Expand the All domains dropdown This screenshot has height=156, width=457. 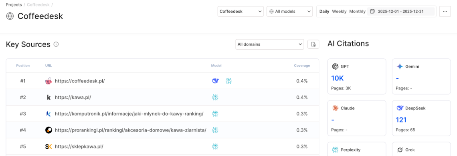point(270,44)
